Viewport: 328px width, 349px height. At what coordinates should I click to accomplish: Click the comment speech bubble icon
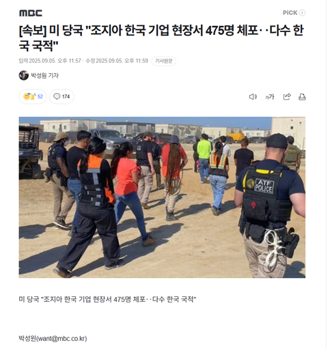[x=57, y=96]
